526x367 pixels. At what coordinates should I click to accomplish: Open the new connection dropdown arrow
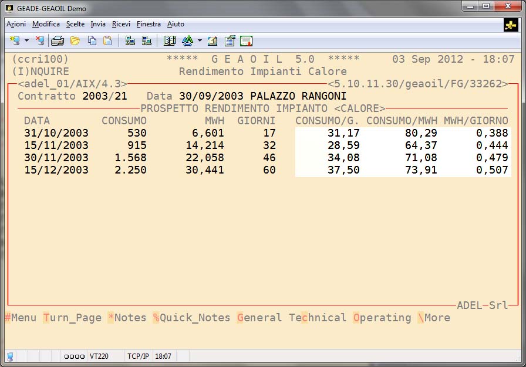(x=26, y=41)
